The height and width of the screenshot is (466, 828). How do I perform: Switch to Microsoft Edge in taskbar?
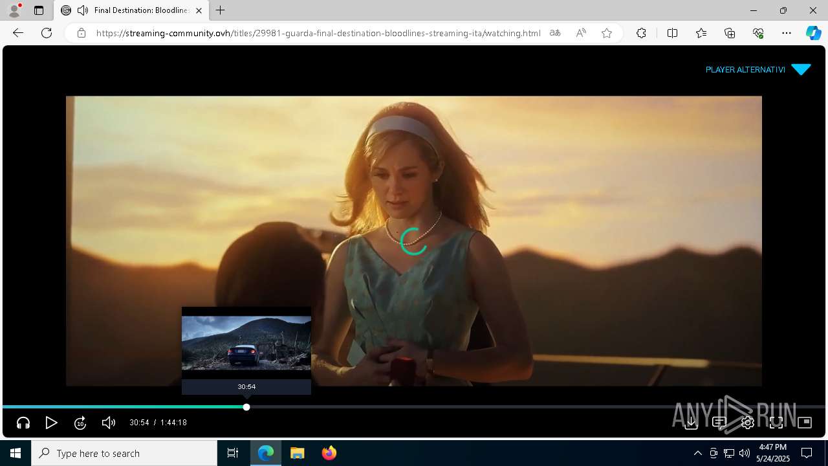click(x=266, y=453)
